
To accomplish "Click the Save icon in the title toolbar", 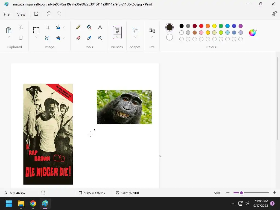I will click(36, 14).
